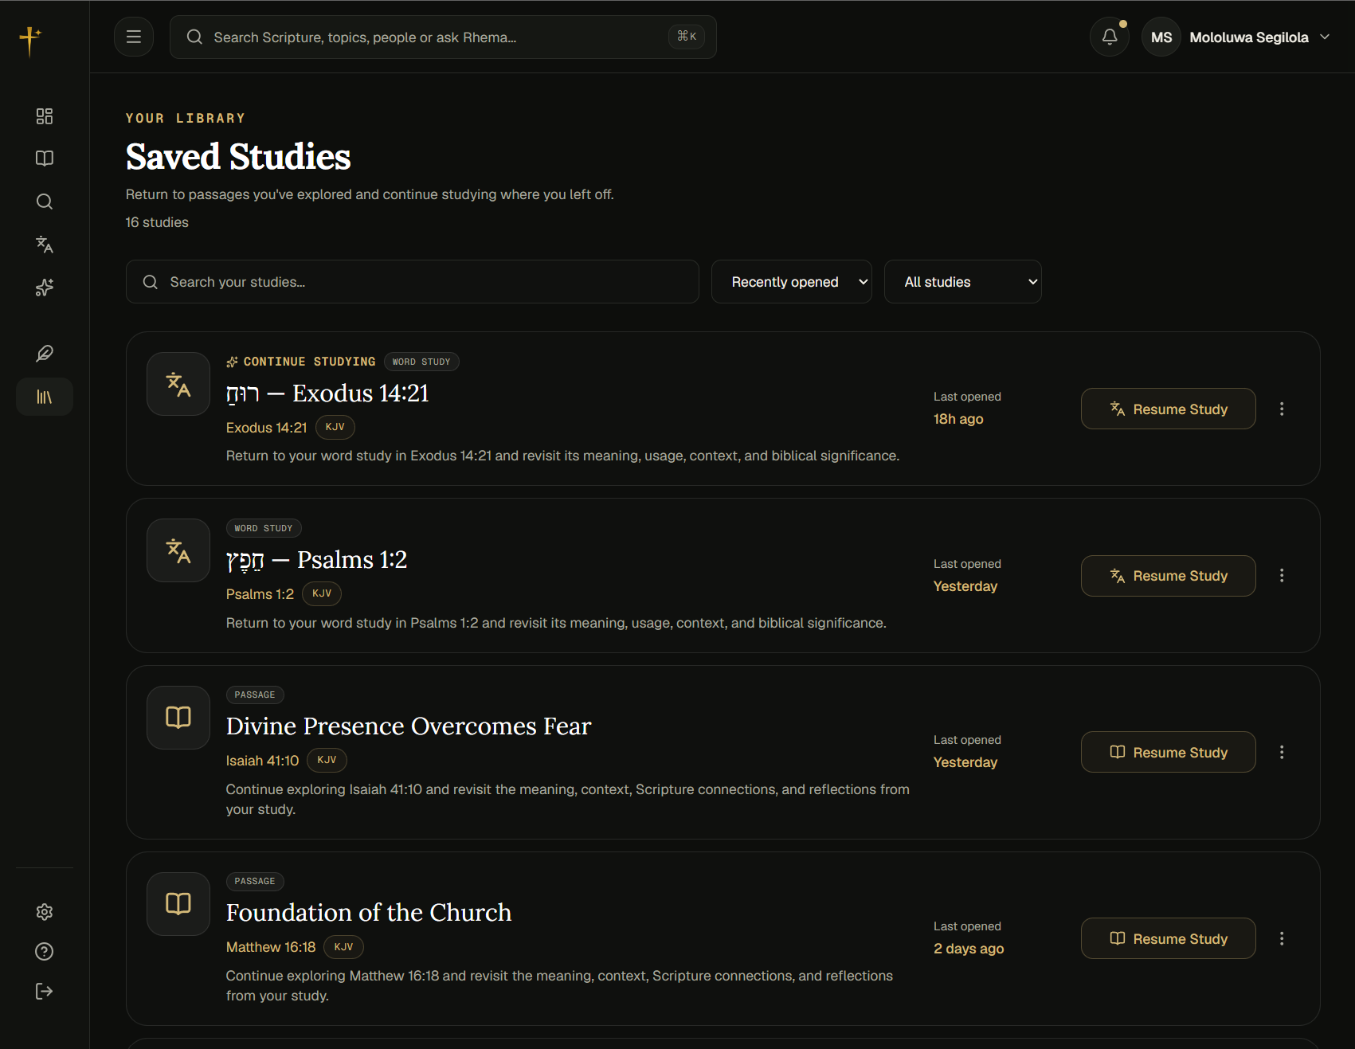Click the Matthew 16:18 reference text
The image size is (1355, 1049).
tap(271, 947)
